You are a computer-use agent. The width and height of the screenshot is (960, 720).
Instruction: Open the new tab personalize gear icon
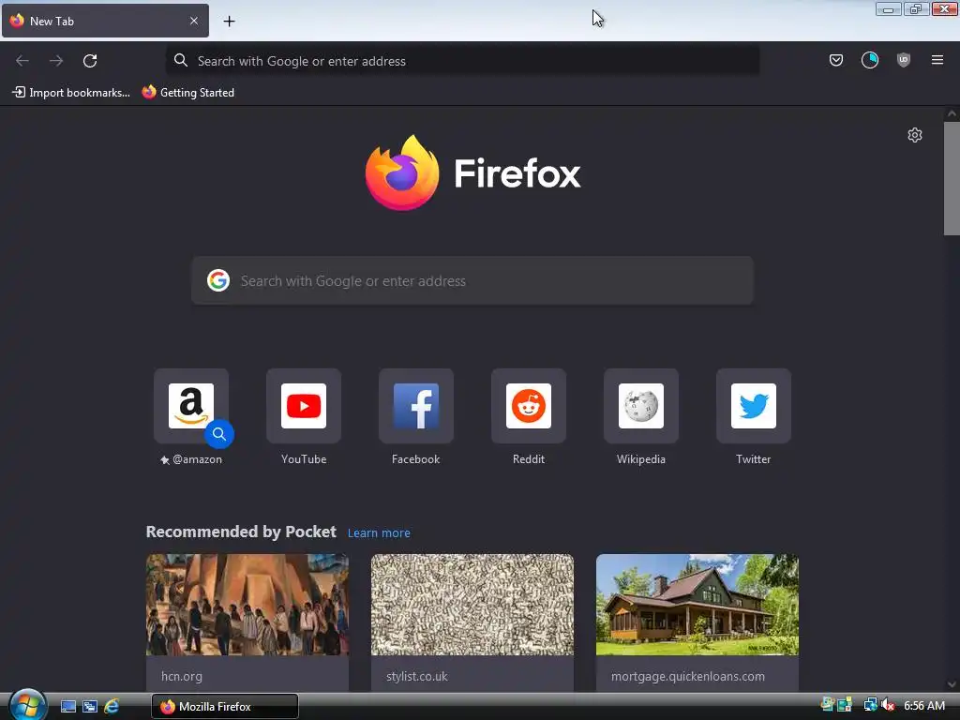pyautogui.click(x=915, y=135)
